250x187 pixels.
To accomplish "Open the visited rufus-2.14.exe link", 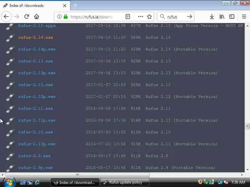I will click(35, 37).
